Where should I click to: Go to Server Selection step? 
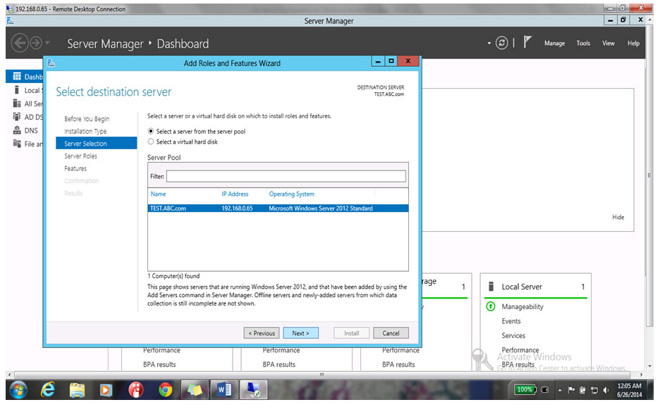(x=97, y=144)
